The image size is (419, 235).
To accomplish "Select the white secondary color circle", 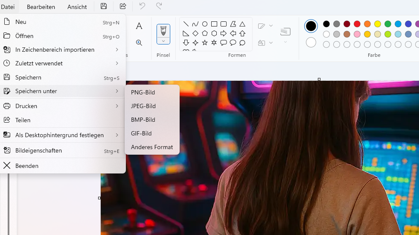I will (311, 42).
